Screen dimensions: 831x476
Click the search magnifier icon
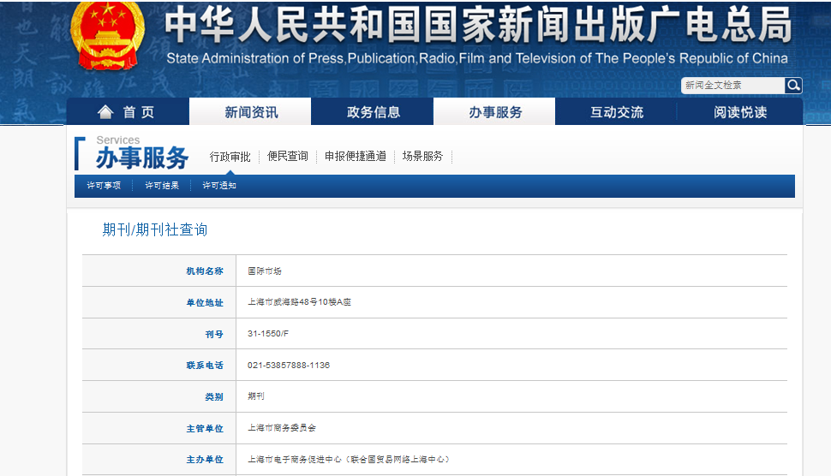pyautogui.click(x=792, y=86)
